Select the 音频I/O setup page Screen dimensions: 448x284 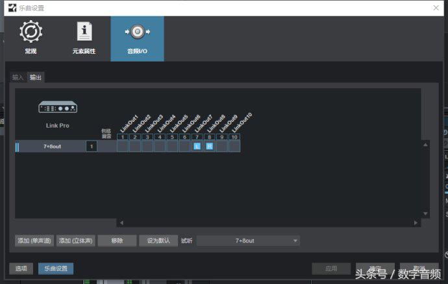137,39
